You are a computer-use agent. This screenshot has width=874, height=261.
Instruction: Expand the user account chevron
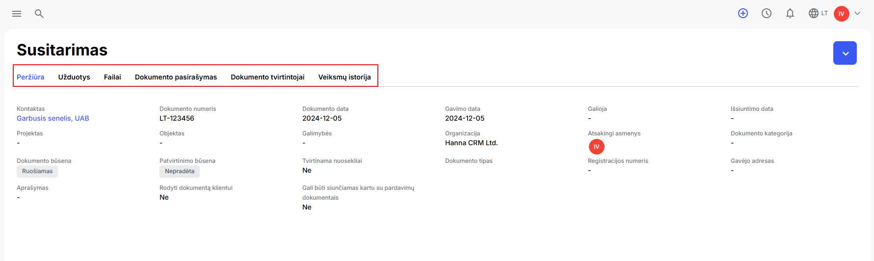857,13
